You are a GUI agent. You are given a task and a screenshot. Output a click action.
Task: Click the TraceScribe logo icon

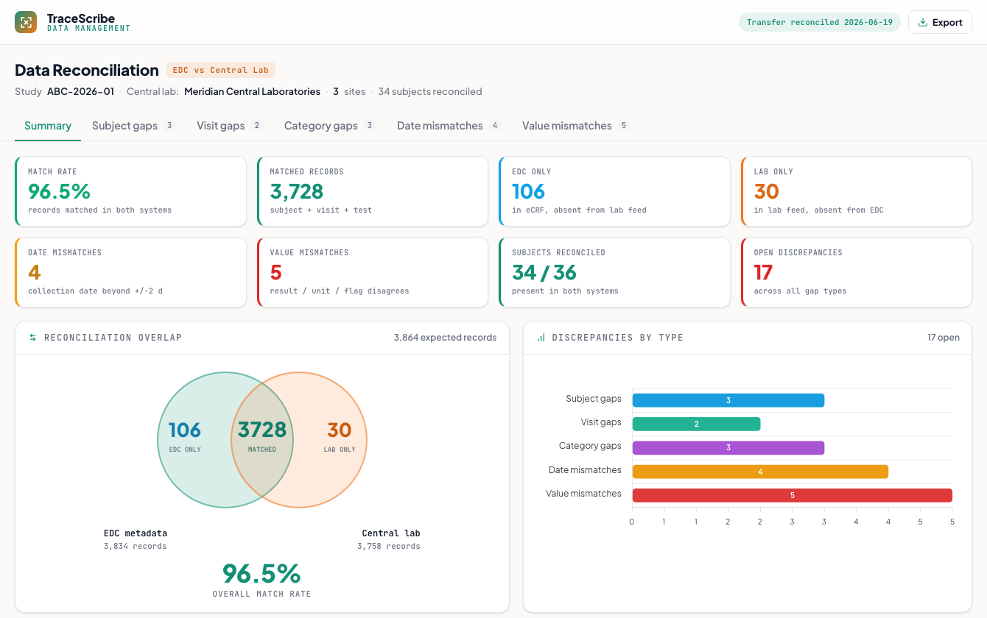click(26, 22)
